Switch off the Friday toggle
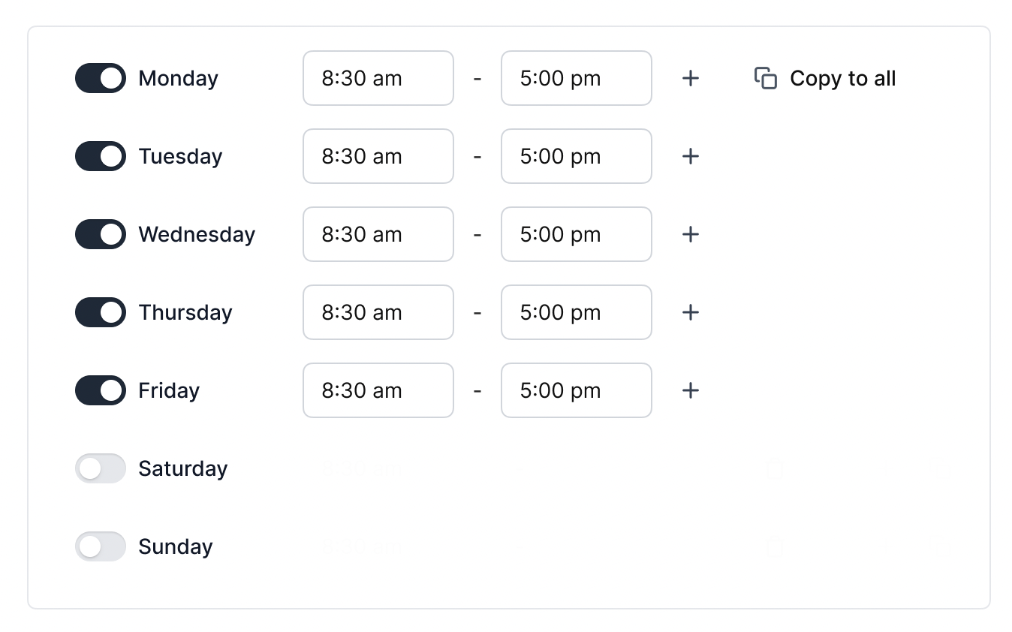Image resolution: width=1012 pixels, height=632 pixels. click(100, 390)
